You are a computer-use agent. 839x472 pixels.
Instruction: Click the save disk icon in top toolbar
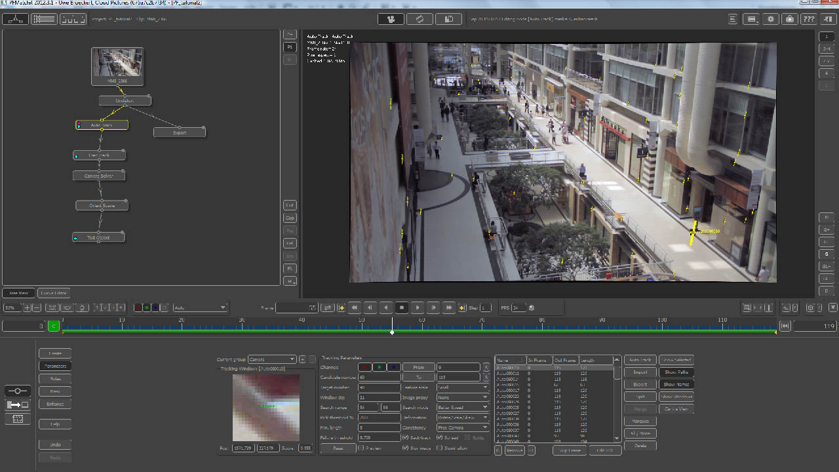point(449,19)
